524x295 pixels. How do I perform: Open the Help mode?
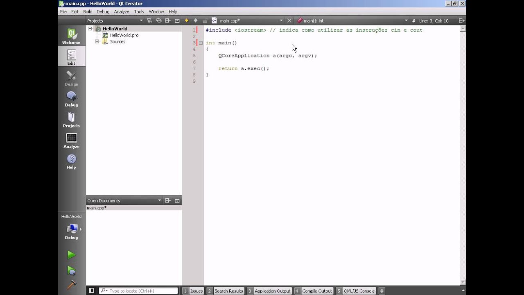click(71, 161)
